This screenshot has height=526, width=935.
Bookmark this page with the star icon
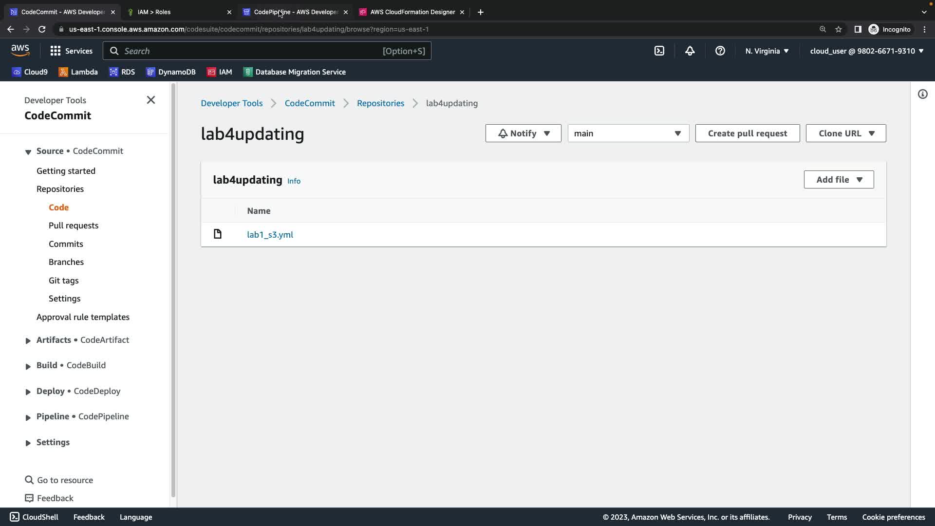point(838,29)
